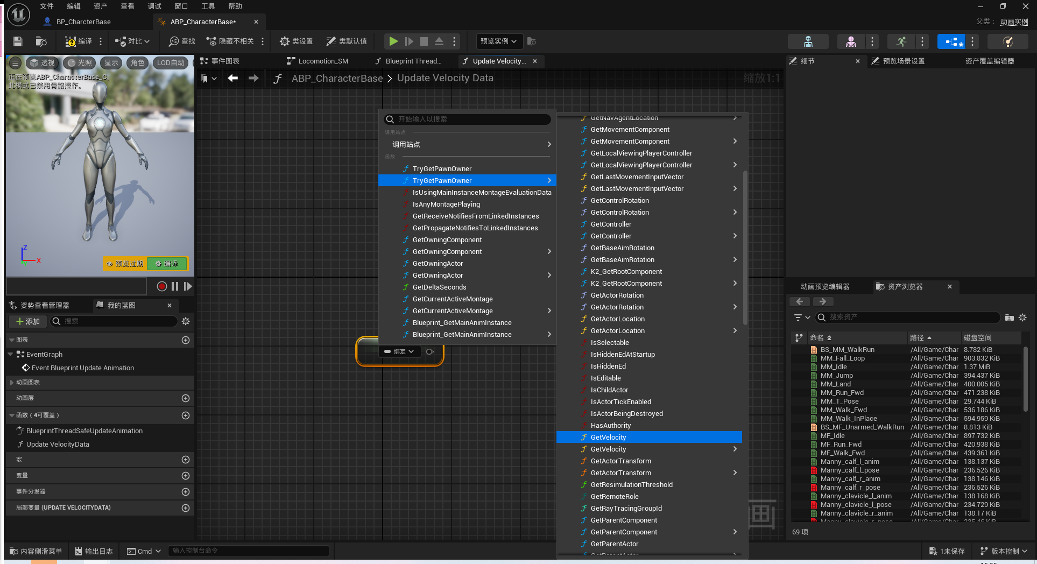Open the asset browser filter icon dropdown
Viewport: 1037px width, 564px height.
(802, 318)
